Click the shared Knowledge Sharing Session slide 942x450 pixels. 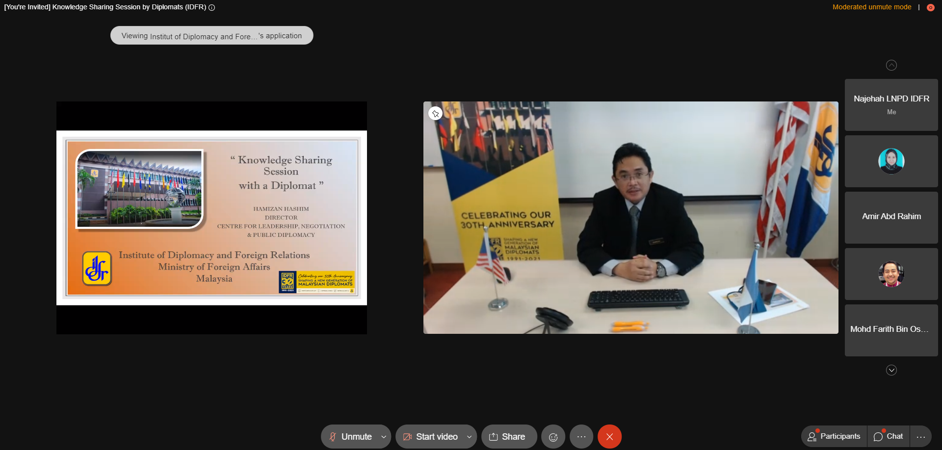(x=211, y=218)
